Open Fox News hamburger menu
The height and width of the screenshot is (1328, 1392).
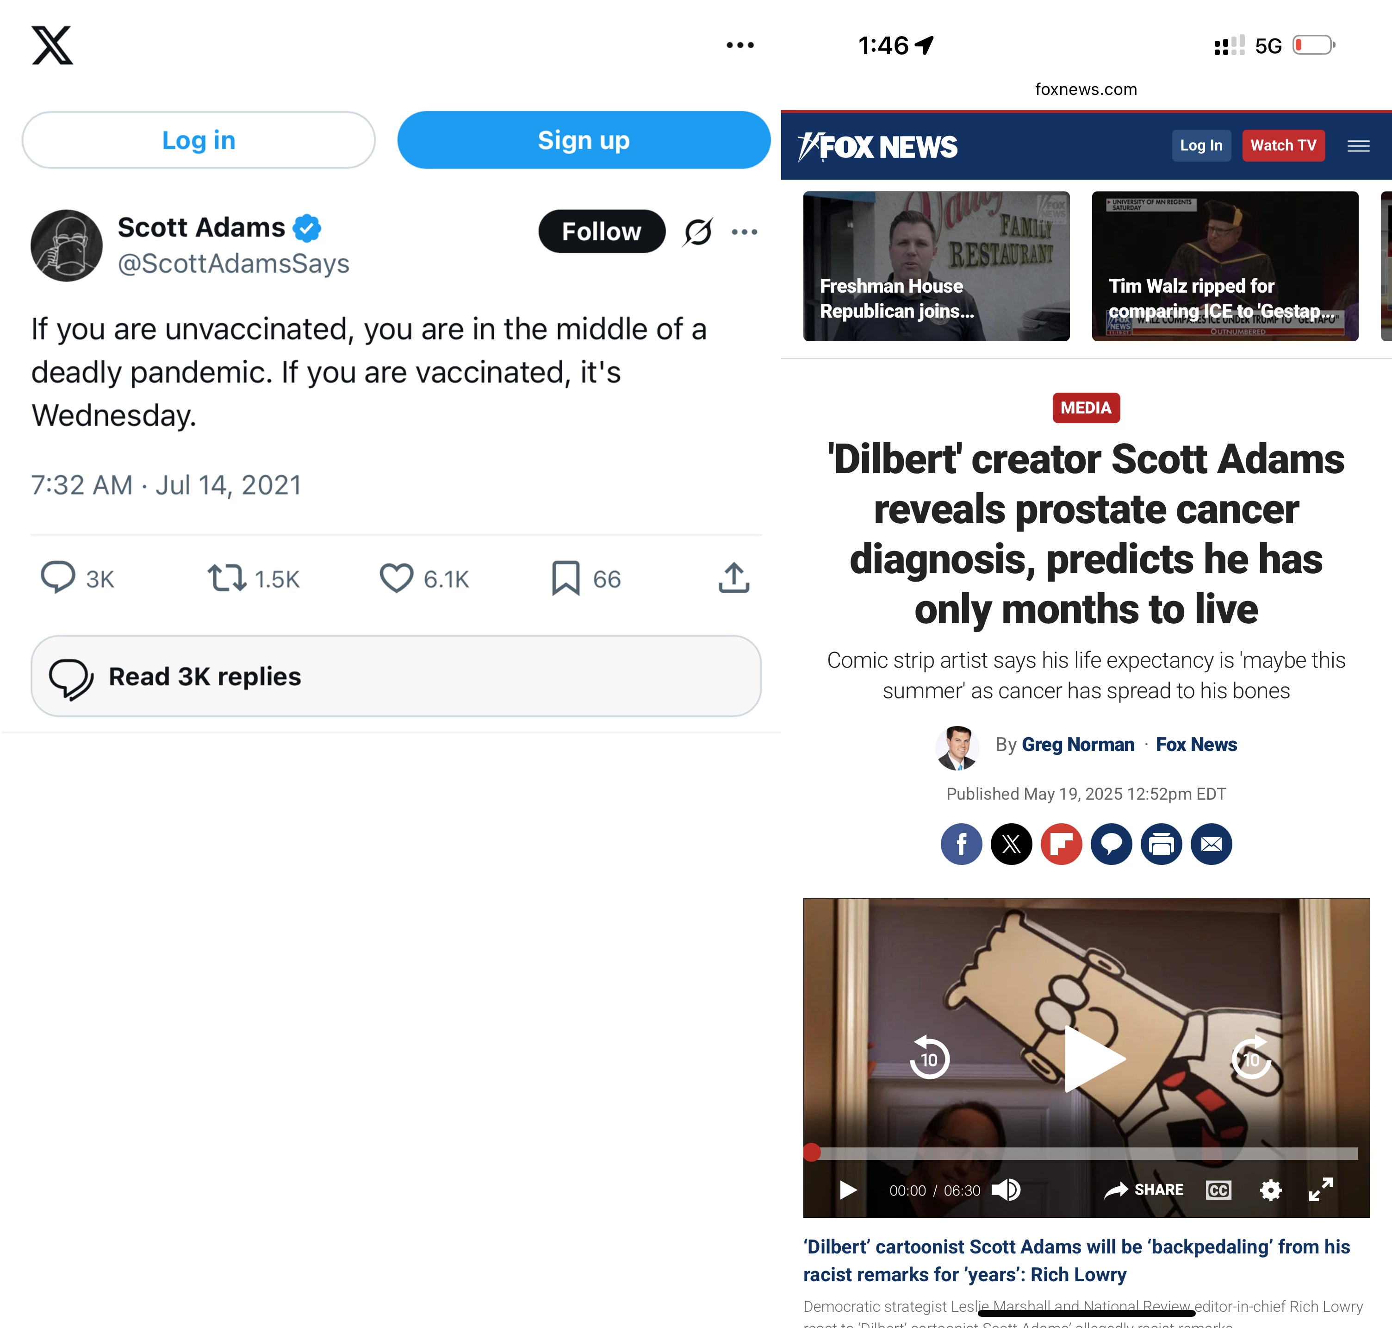(1358, 146)
